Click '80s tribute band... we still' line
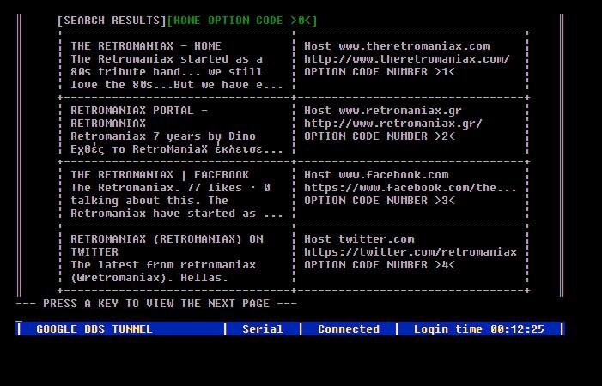Image resolution: width=602 pixels, height=386 pixels. pos(167,72)
